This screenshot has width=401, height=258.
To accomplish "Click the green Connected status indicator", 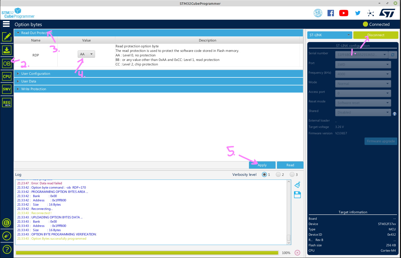I will [x=365, y=24].
